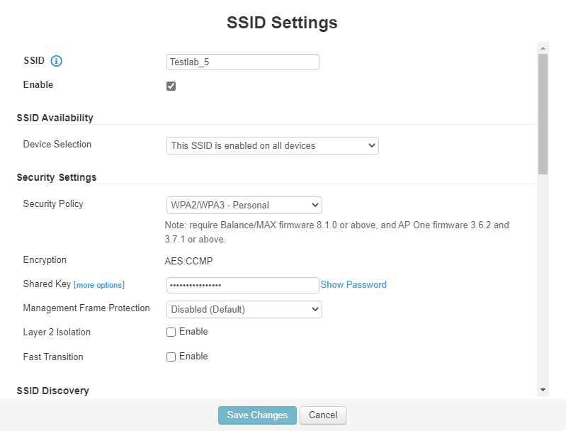Click the vertical scrollbar thumb
Screen dimensions: 566x431
point(543,113)
